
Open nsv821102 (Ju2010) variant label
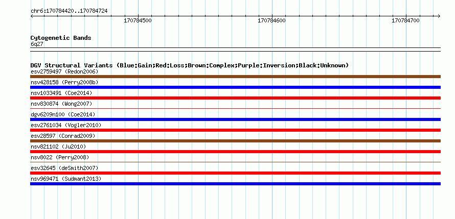pos(58,147)
